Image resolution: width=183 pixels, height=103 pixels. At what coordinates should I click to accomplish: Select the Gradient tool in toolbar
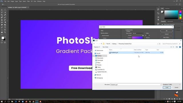[5, 22]
